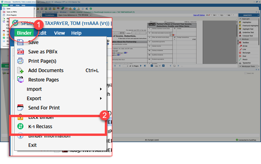Toggle the L3 sign-off checkmark
Image resolution: width=261 pixels, height=164 pixels.
point(224,15)
